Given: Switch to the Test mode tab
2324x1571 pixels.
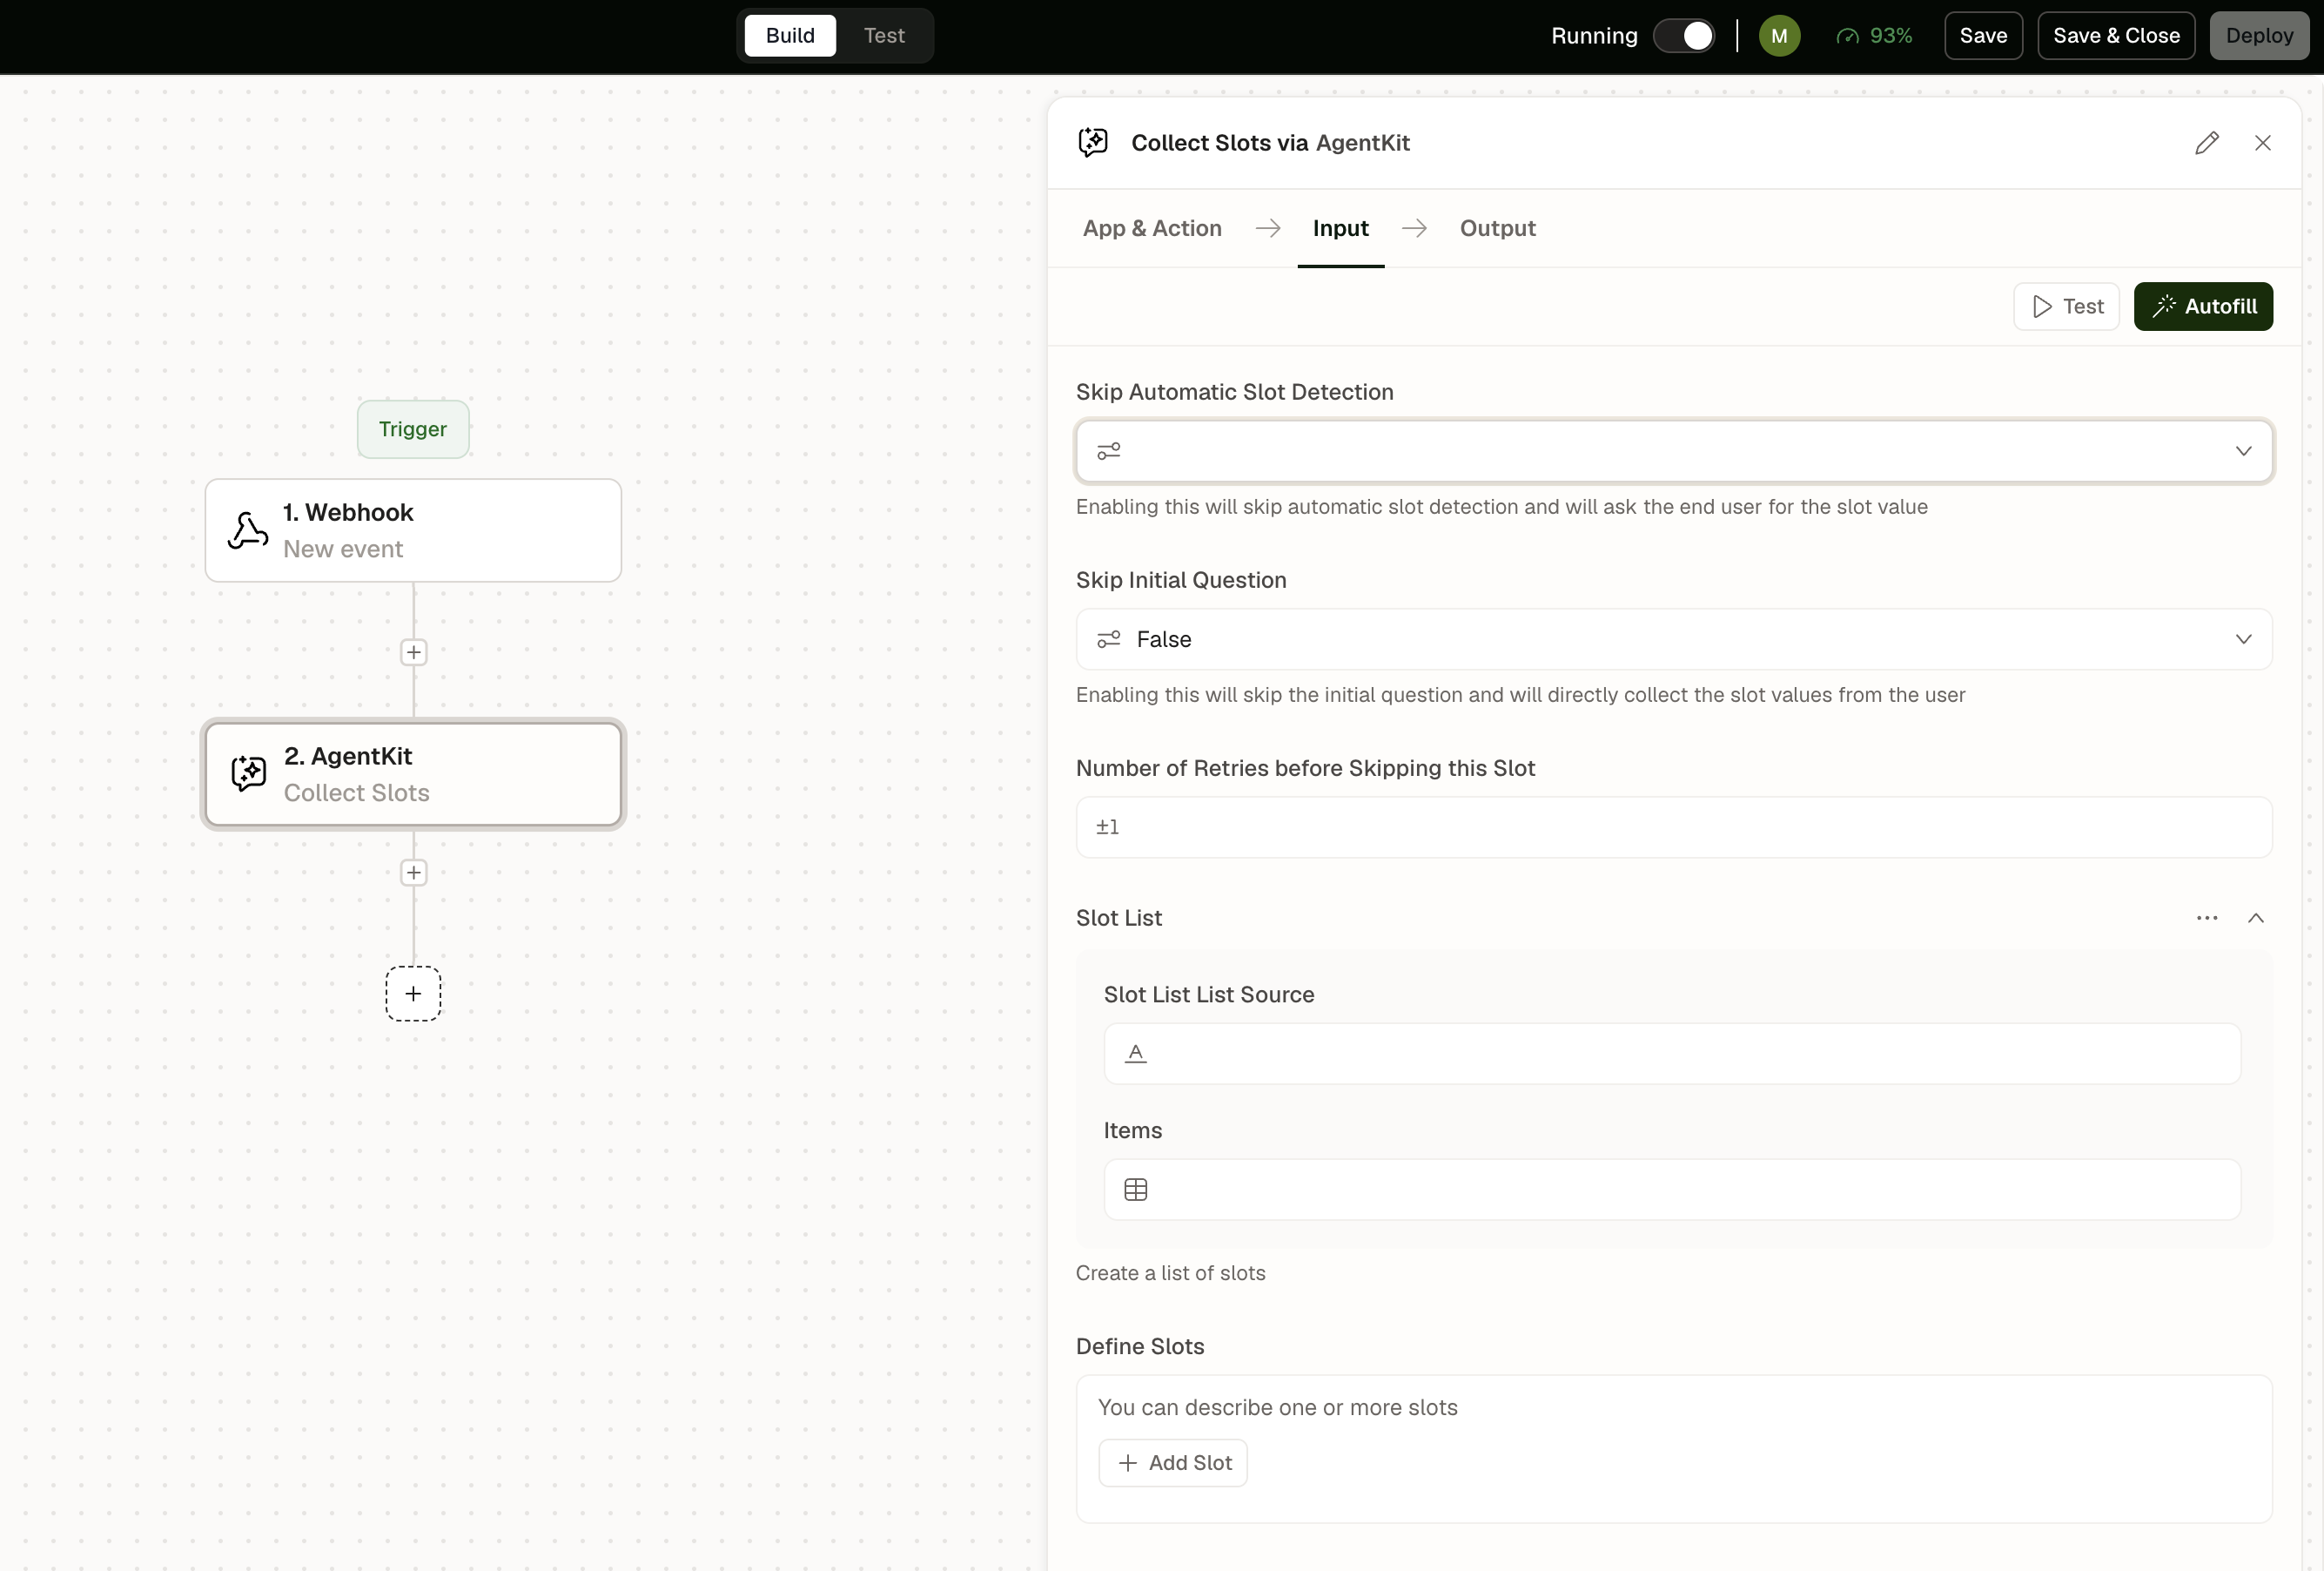Looking at the screenshot, I should click(884, 36).
